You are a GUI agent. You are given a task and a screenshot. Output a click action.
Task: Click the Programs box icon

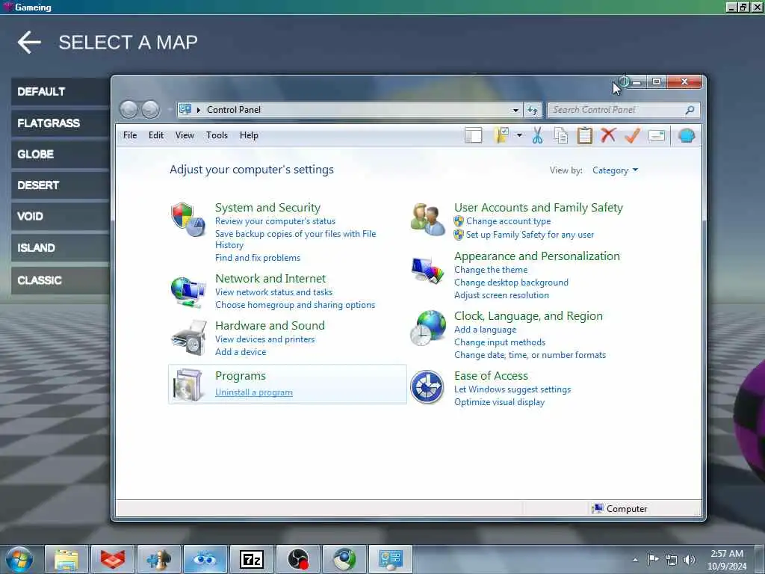point(188,385)
